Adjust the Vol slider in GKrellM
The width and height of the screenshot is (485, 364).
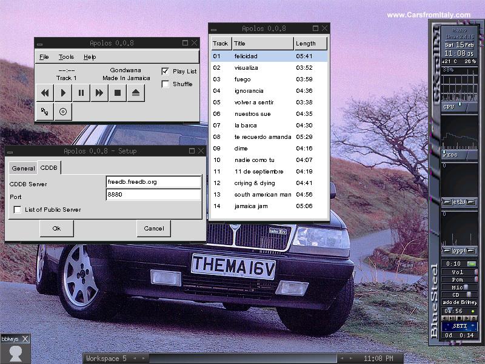coord(475,272)
